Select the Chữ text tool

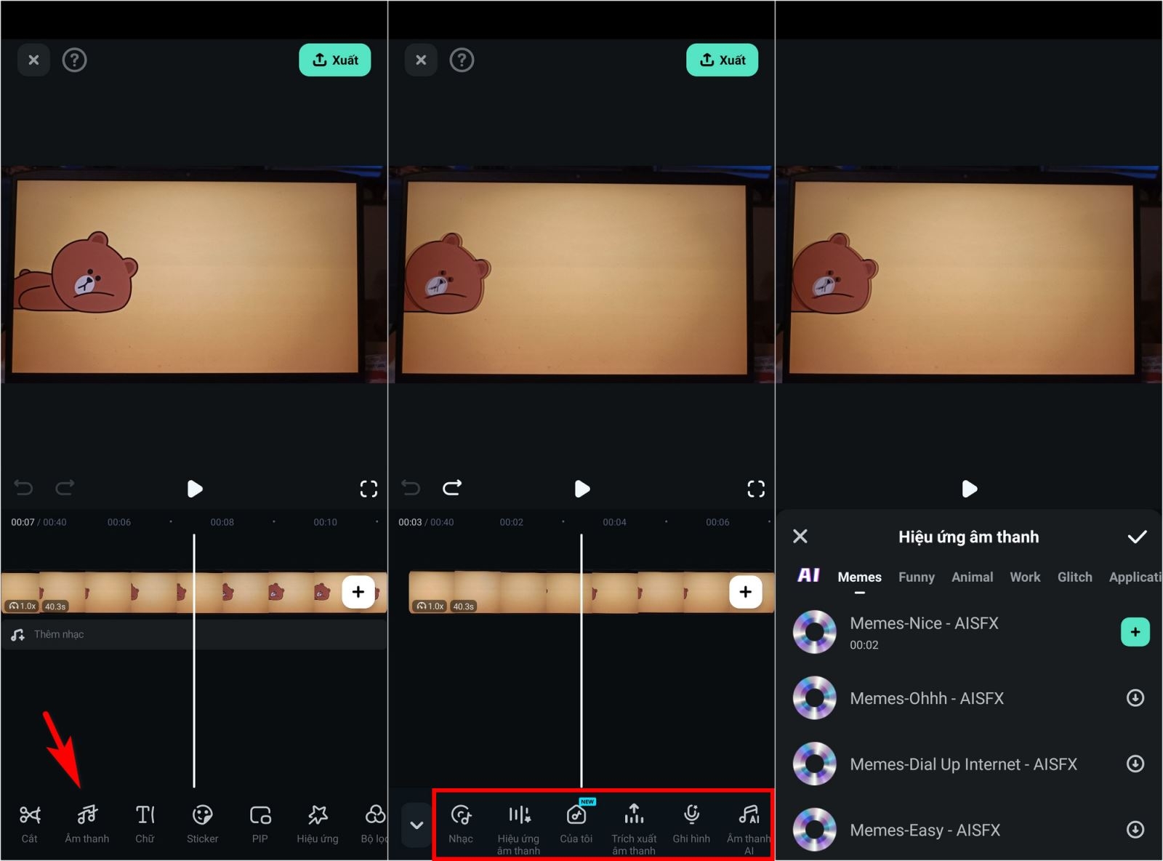145,823
